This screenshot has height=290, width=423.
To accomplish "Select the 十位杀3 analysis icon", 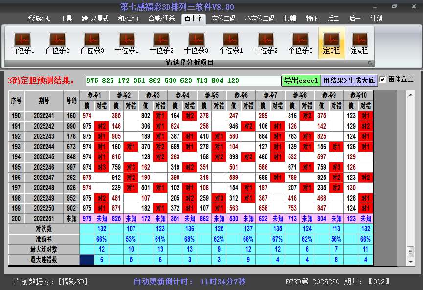I will click(x=196, y=44).
